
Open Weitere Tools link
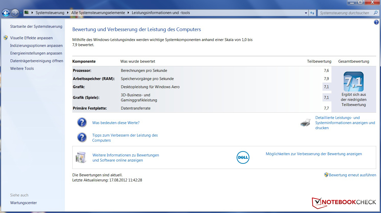pyautogui.click(x=22, y=69)
